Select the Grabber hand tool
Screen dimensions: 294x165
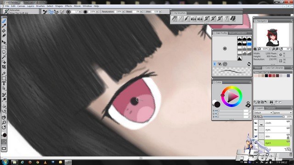click(x=4, y=117)
